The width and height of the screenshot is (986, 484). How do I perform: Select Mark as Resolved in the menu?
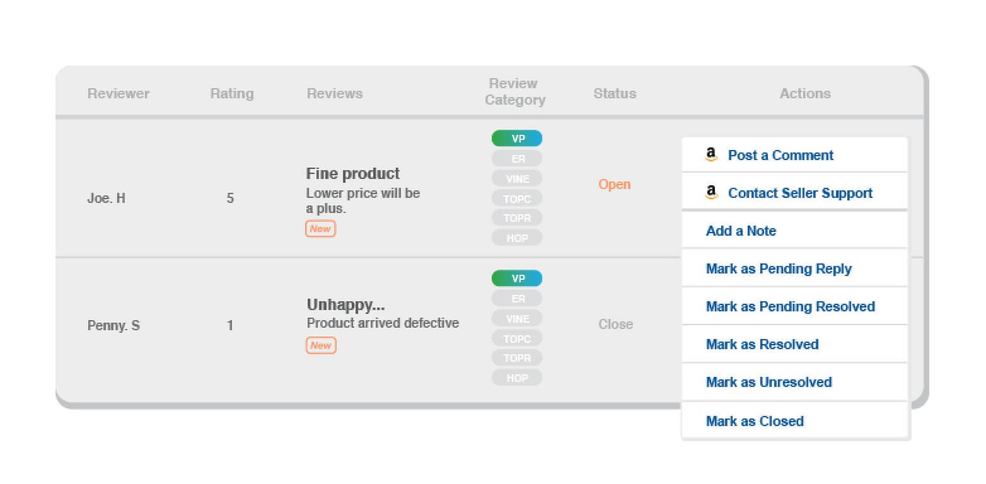point(762,345)
